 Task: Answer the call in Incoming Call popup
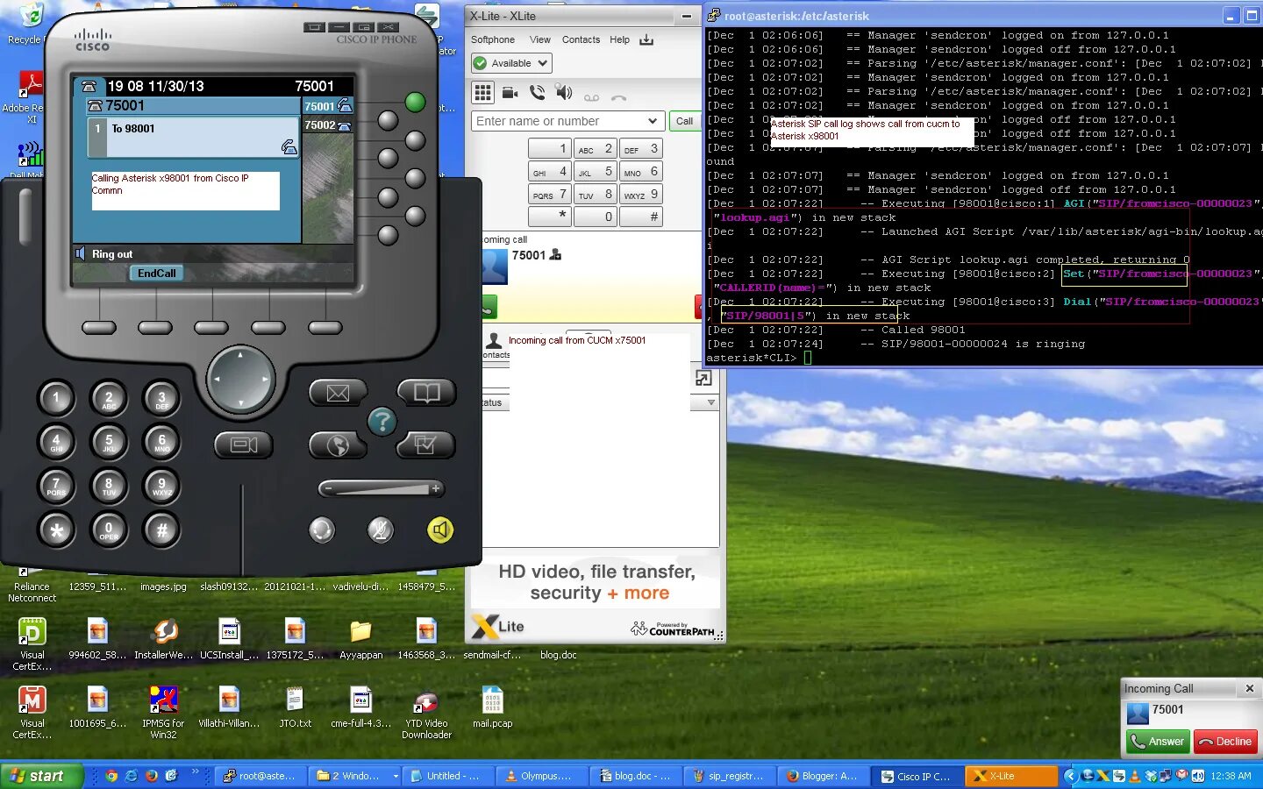tap(1158, 742)
